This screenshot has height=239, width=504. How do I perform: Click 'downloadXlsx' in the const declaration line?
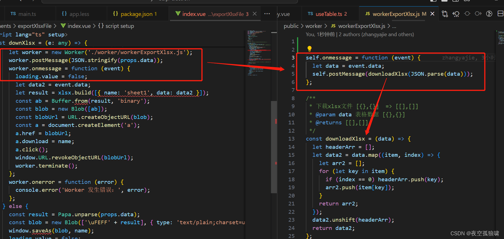point(345,139)
